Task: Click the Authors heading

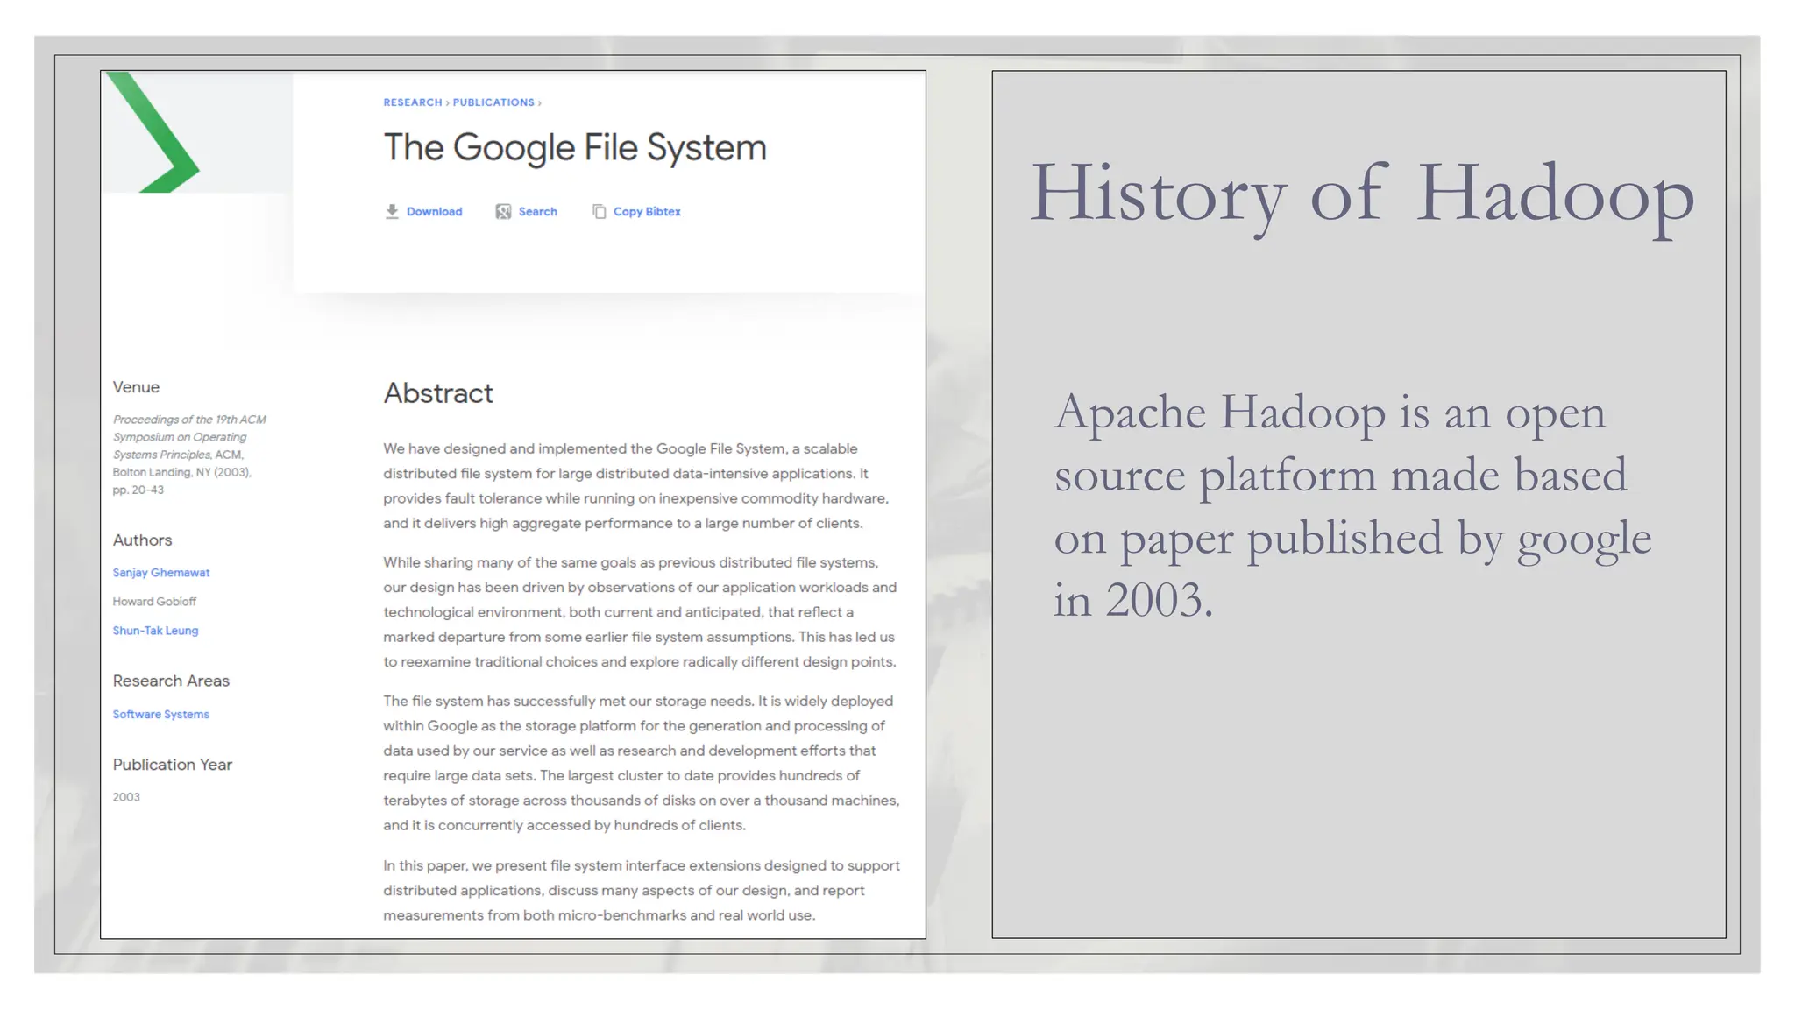Action: [142, 540]
